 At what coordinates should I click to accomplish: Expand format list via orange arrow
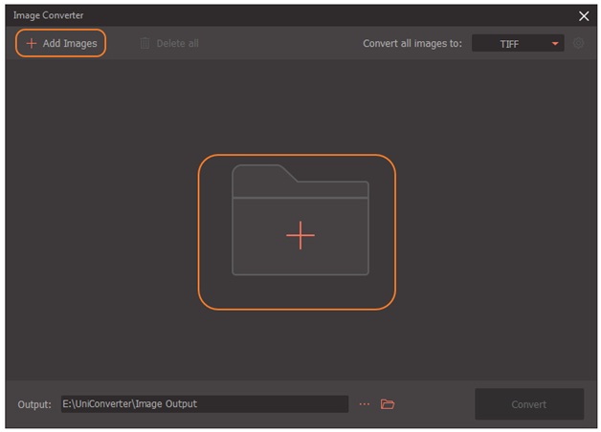(x=554, y=44)
